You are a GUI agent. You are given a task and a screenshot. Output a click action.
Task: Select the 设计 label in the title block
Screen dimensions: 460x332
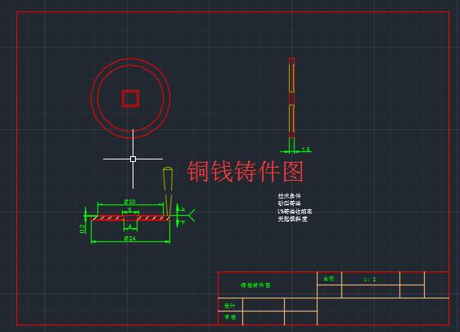229,305
